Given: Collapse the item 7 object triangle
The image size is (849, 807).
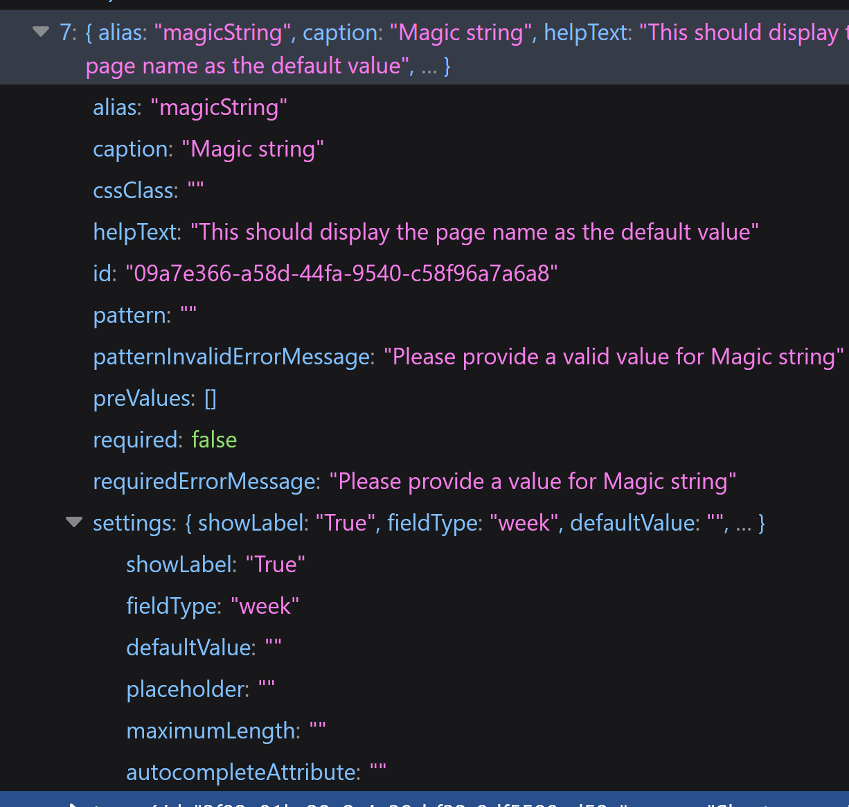Looking at the screenshot, I should [41, 32].
